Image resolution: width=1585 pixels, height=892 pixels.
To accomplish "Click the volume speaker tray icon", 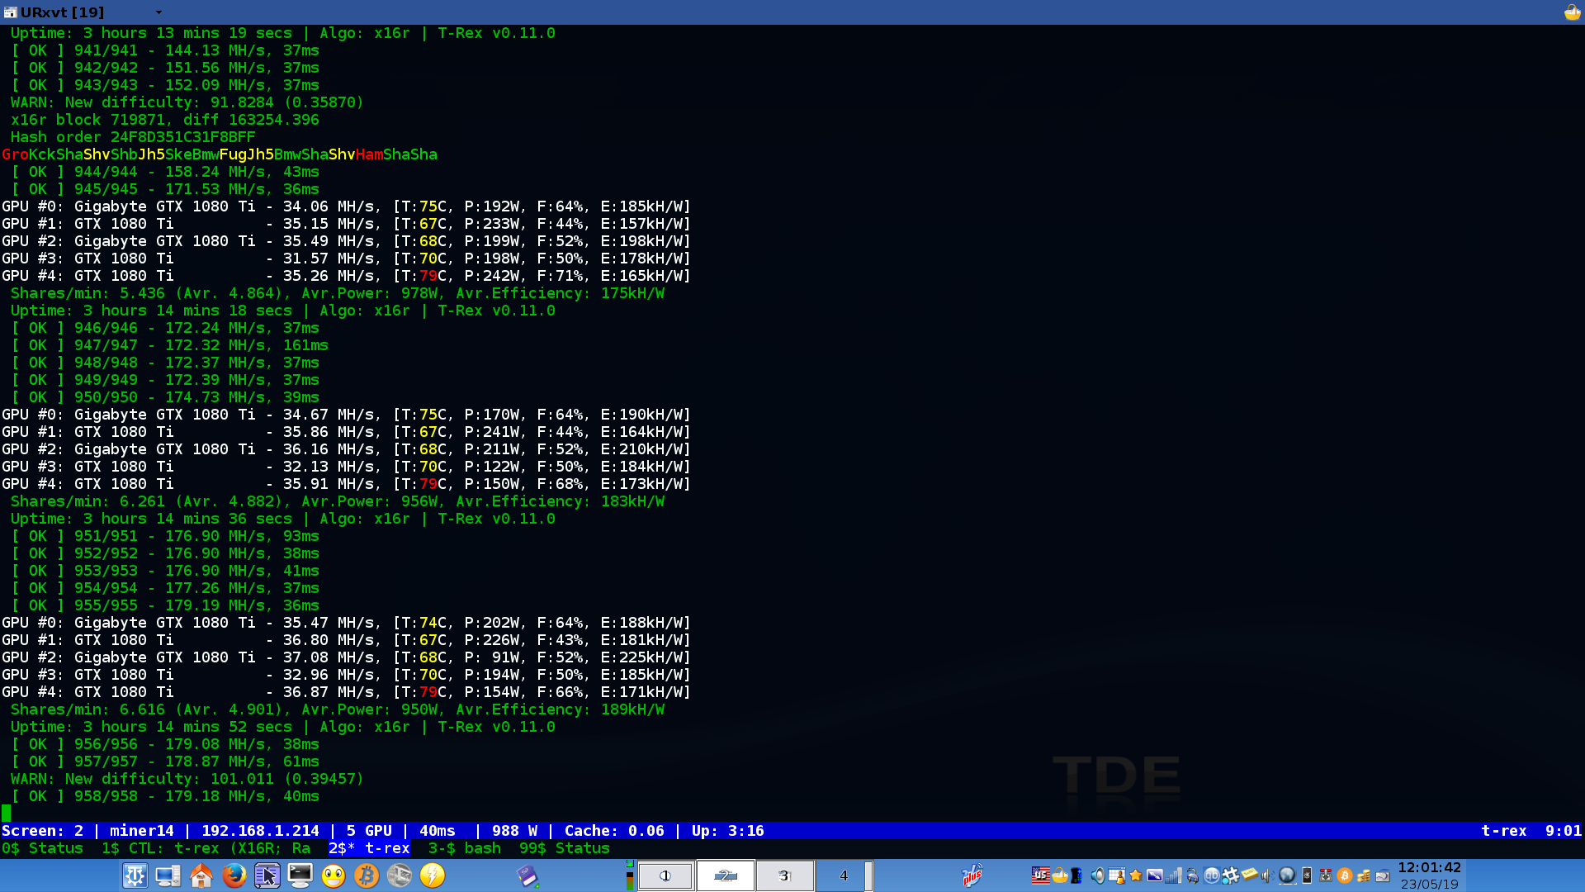I will tap(1097, 875).
